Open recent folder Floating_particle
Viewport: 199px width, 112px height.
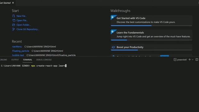click(x=21, y=51)
